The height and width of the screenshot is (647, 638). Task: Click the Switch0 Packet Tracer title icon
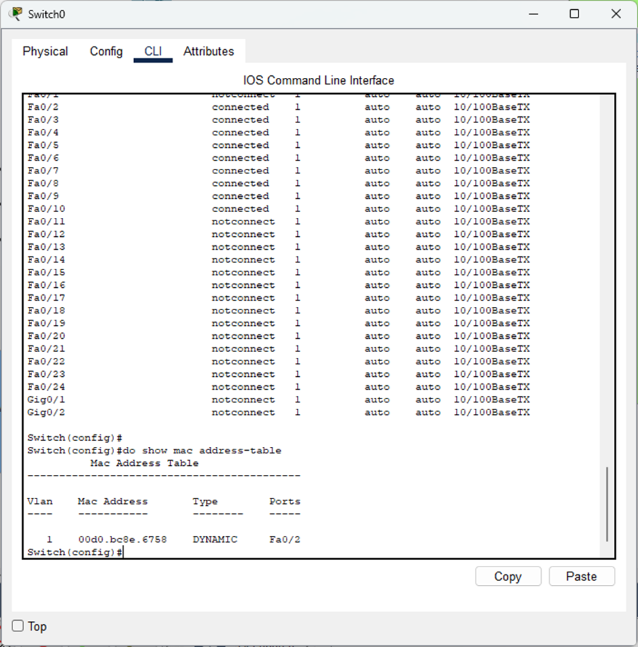[x=16, y=14]
